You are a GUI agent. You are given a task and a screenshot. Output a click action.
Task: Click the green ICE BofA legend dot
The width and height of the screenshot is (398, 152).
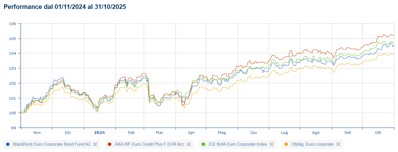click(x=203, y=144)
